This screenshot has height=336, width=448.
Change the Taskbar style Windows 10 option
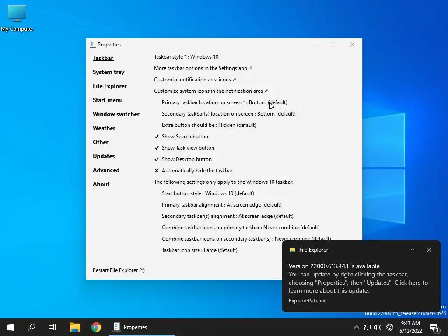[x=186, y=57]
